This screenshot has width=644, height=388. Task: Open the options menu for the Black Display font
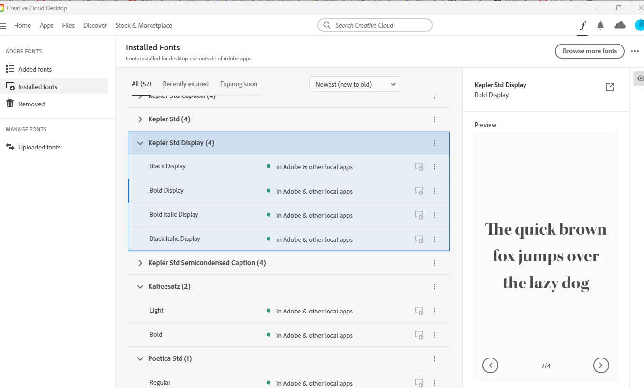pos(434,167)
